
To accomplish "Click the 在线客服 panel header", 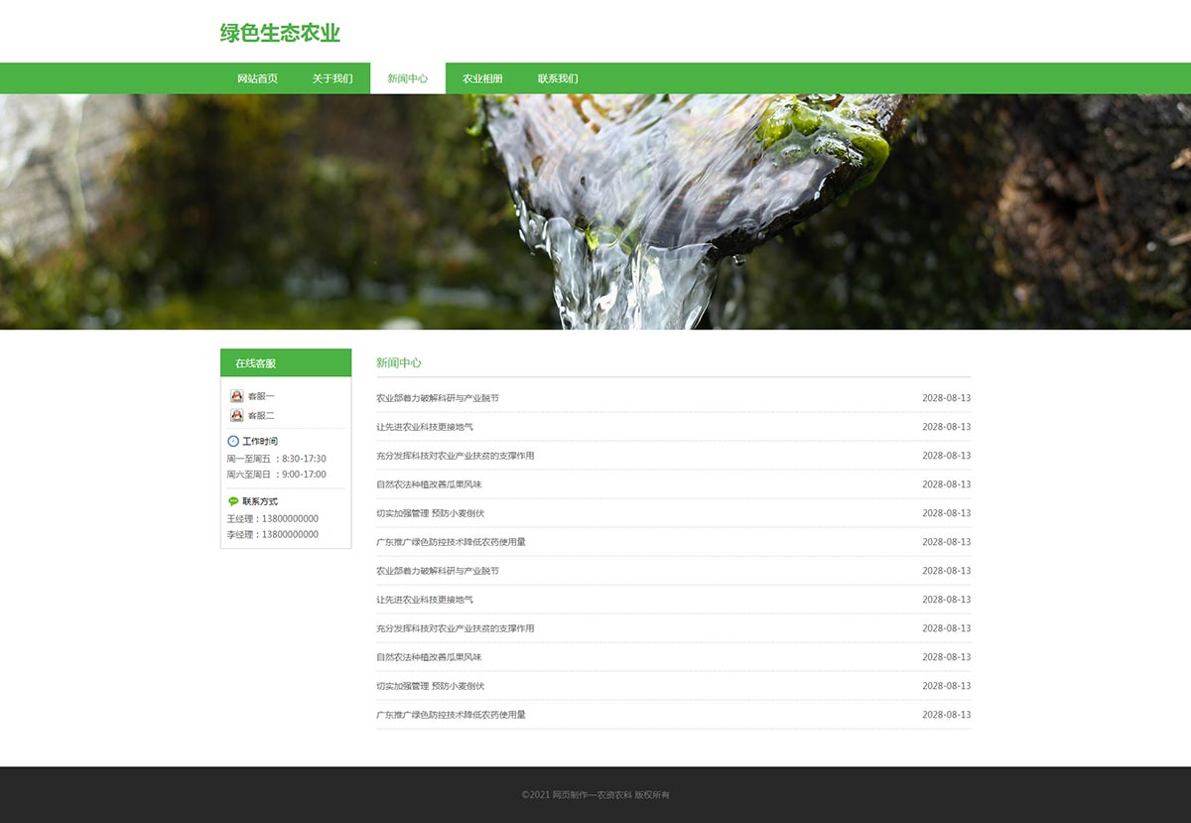I will pyautogui.click(x=286, y=363).
